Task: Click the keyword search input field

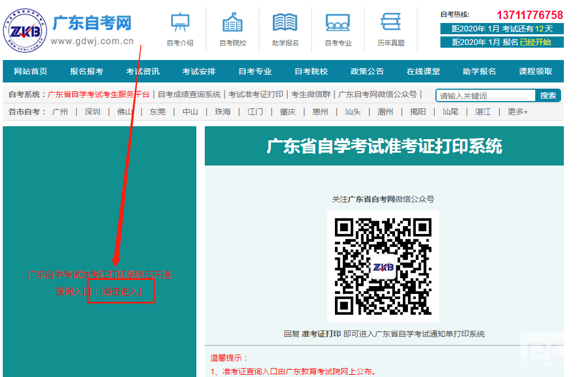Action: [x=486, y=95]
